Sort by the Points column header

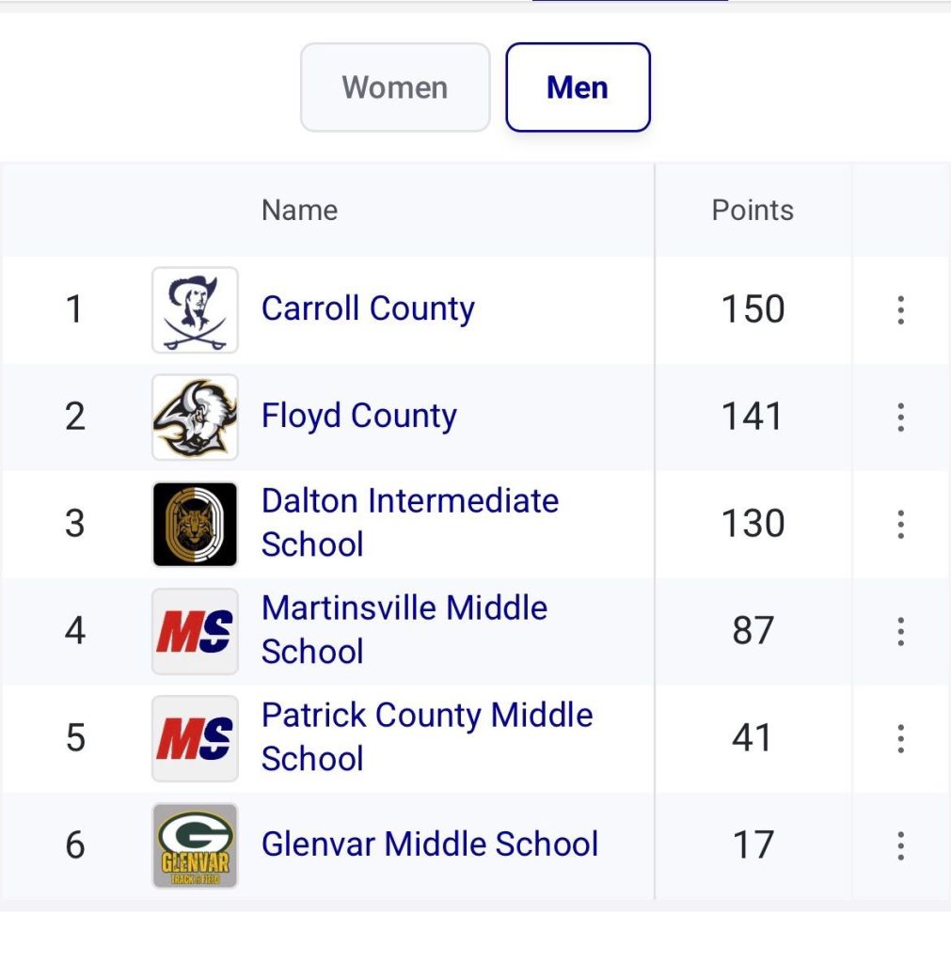(753, 210)
